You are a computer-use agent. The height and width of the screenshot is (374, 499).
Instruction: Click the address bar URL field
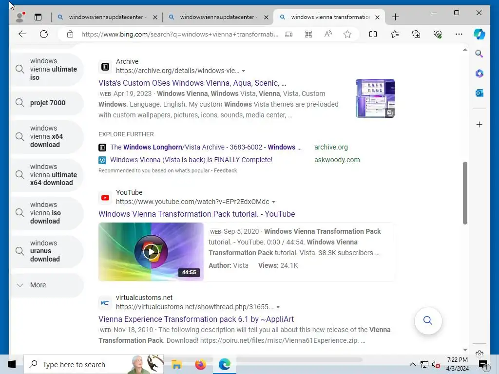point(180,34)
